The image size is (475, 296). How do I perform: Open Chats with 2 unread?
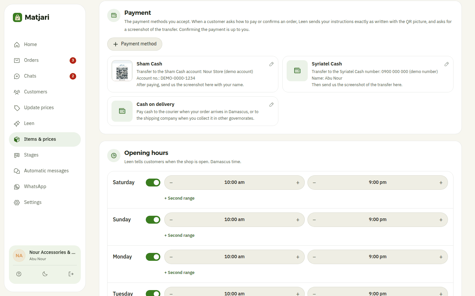(x=45, y=76)
